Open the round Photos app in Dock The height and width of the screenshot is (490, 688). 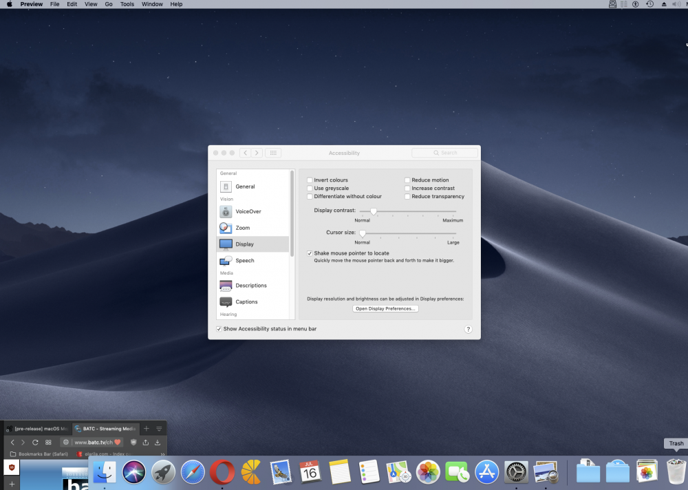coord(428,472)
